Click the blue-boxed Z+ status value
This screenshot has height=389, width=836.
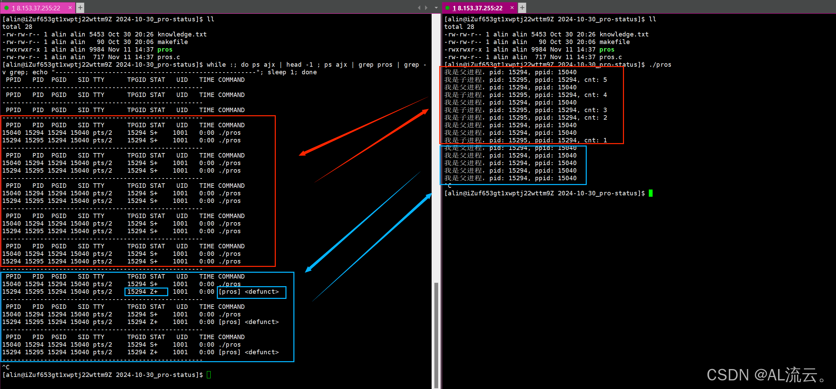pyautogui.click(x=153, y=292)
